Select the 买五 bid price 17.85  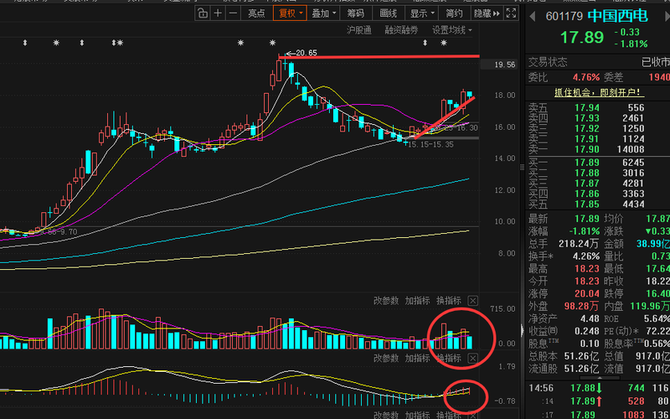pos(587,204)
